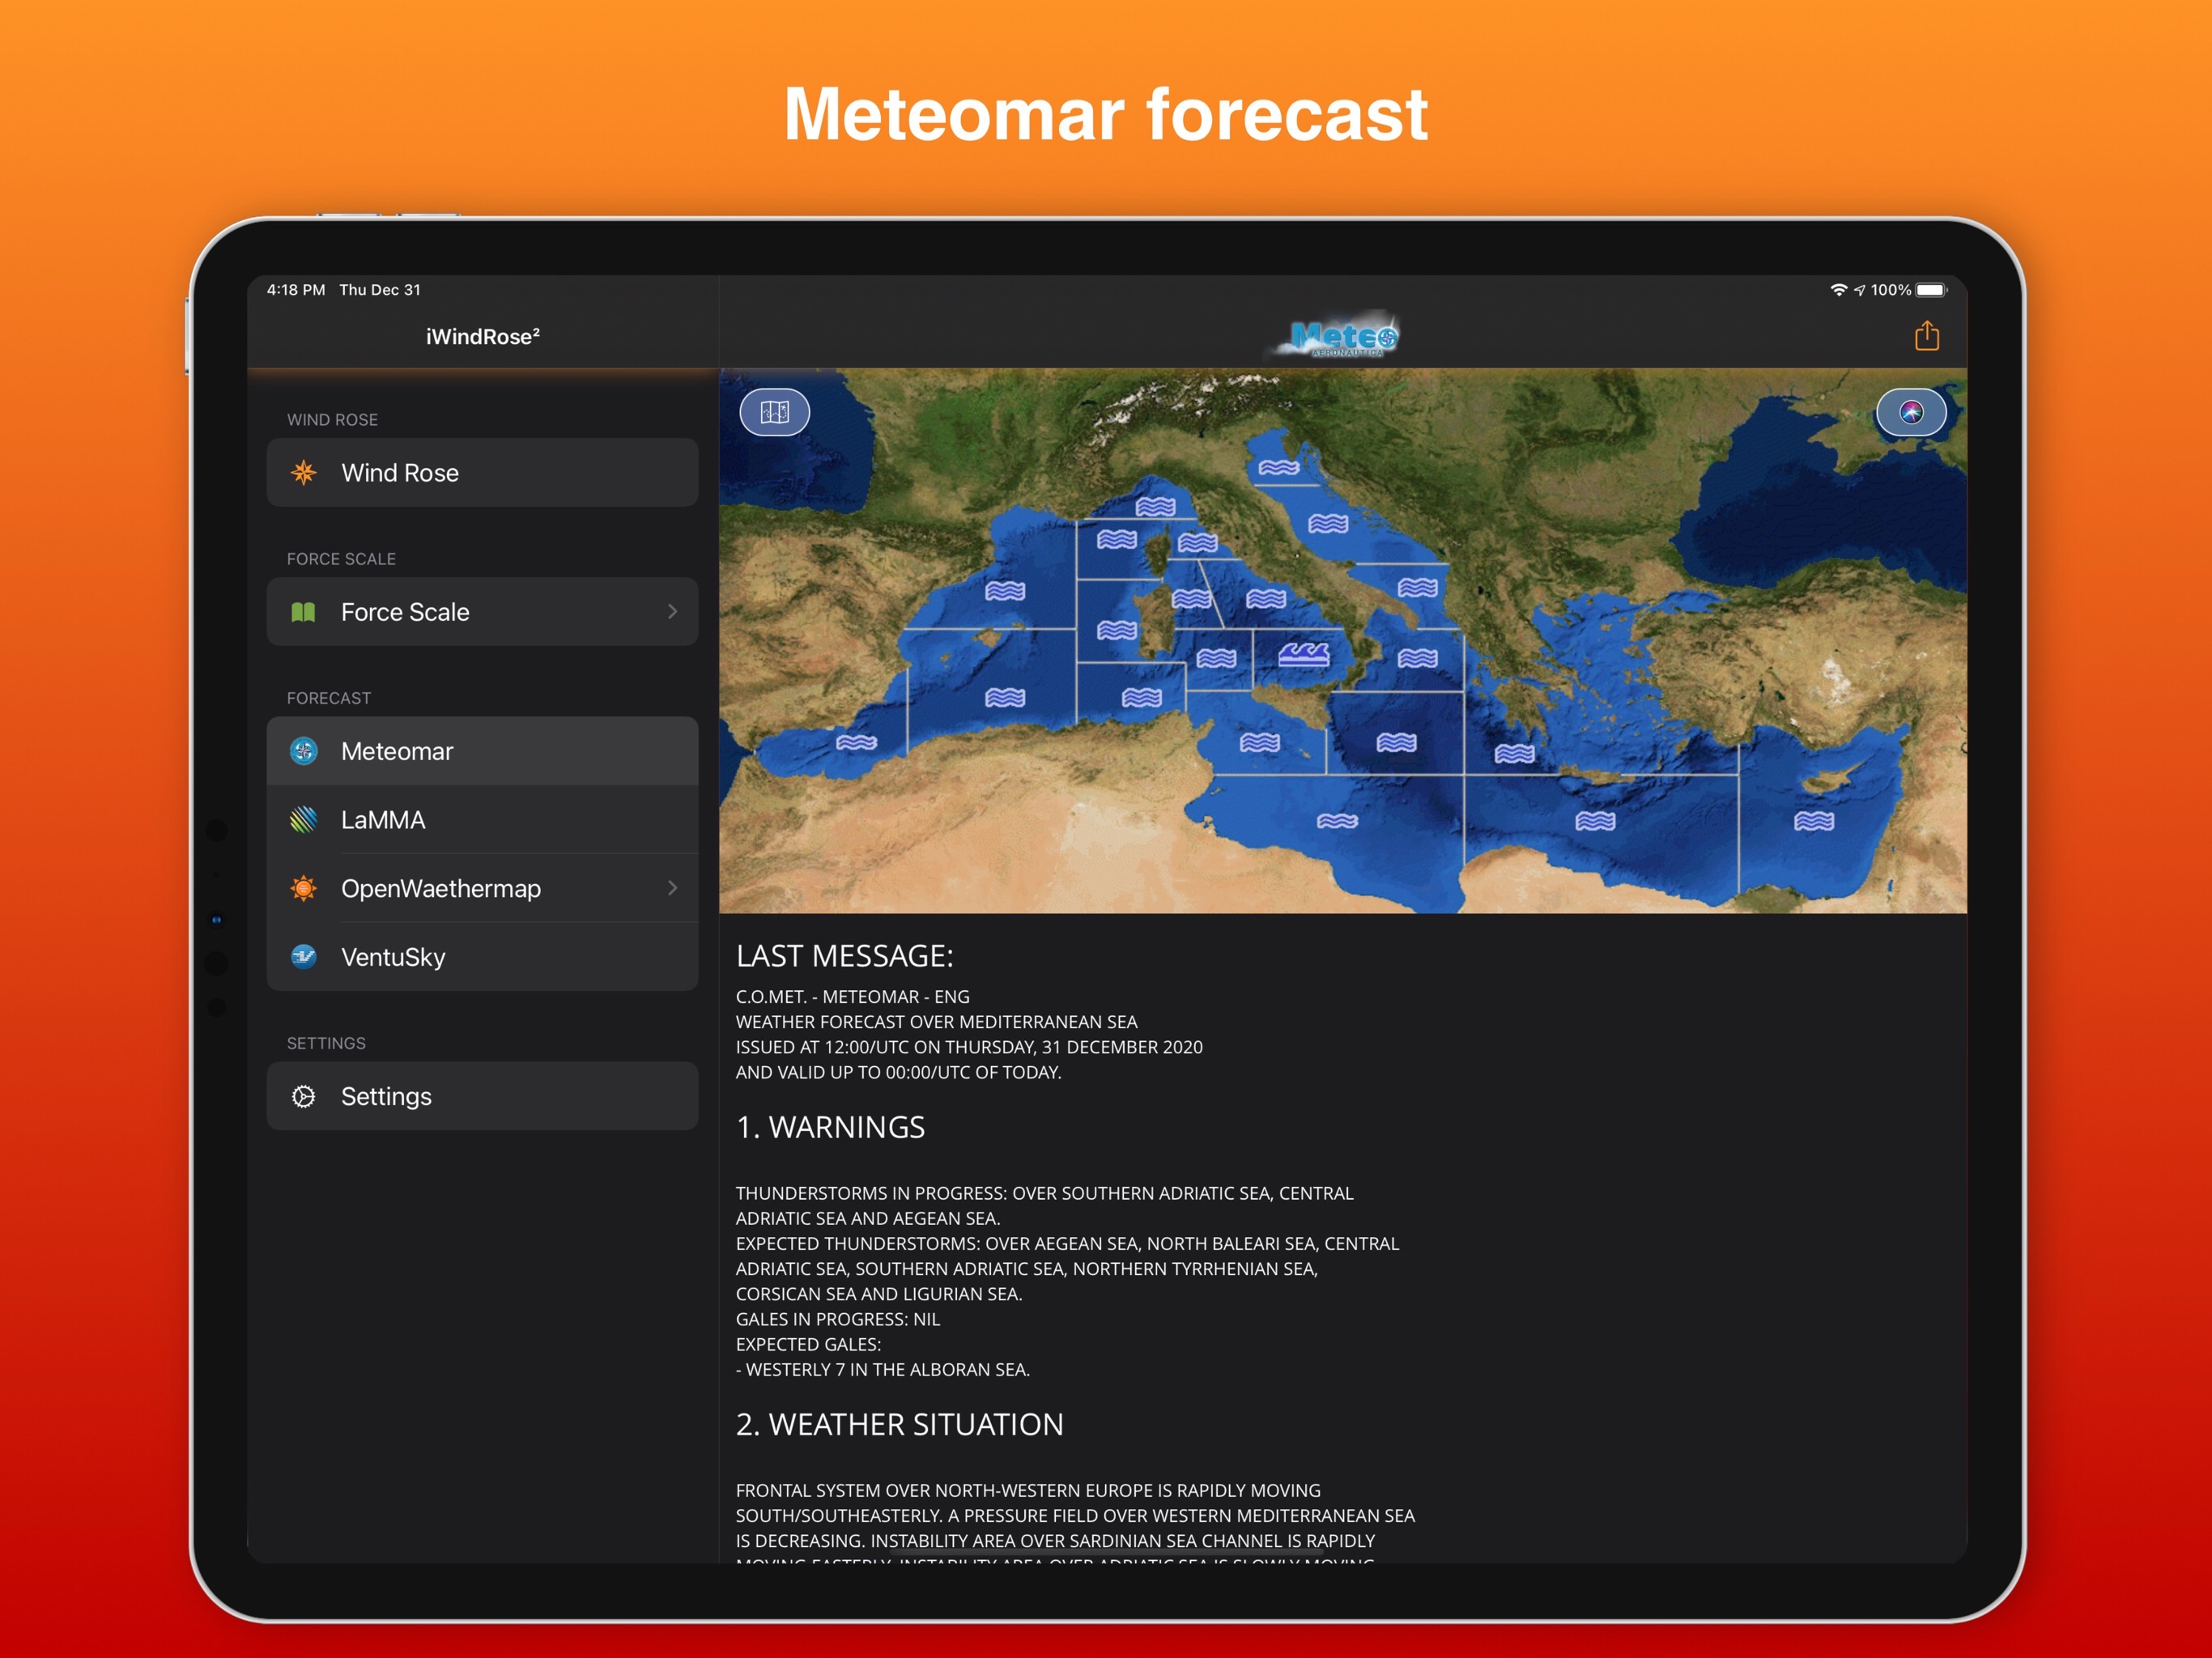Tap the map view button over the map
Screen dimensions: 2212x1658
tap(775, 412)
